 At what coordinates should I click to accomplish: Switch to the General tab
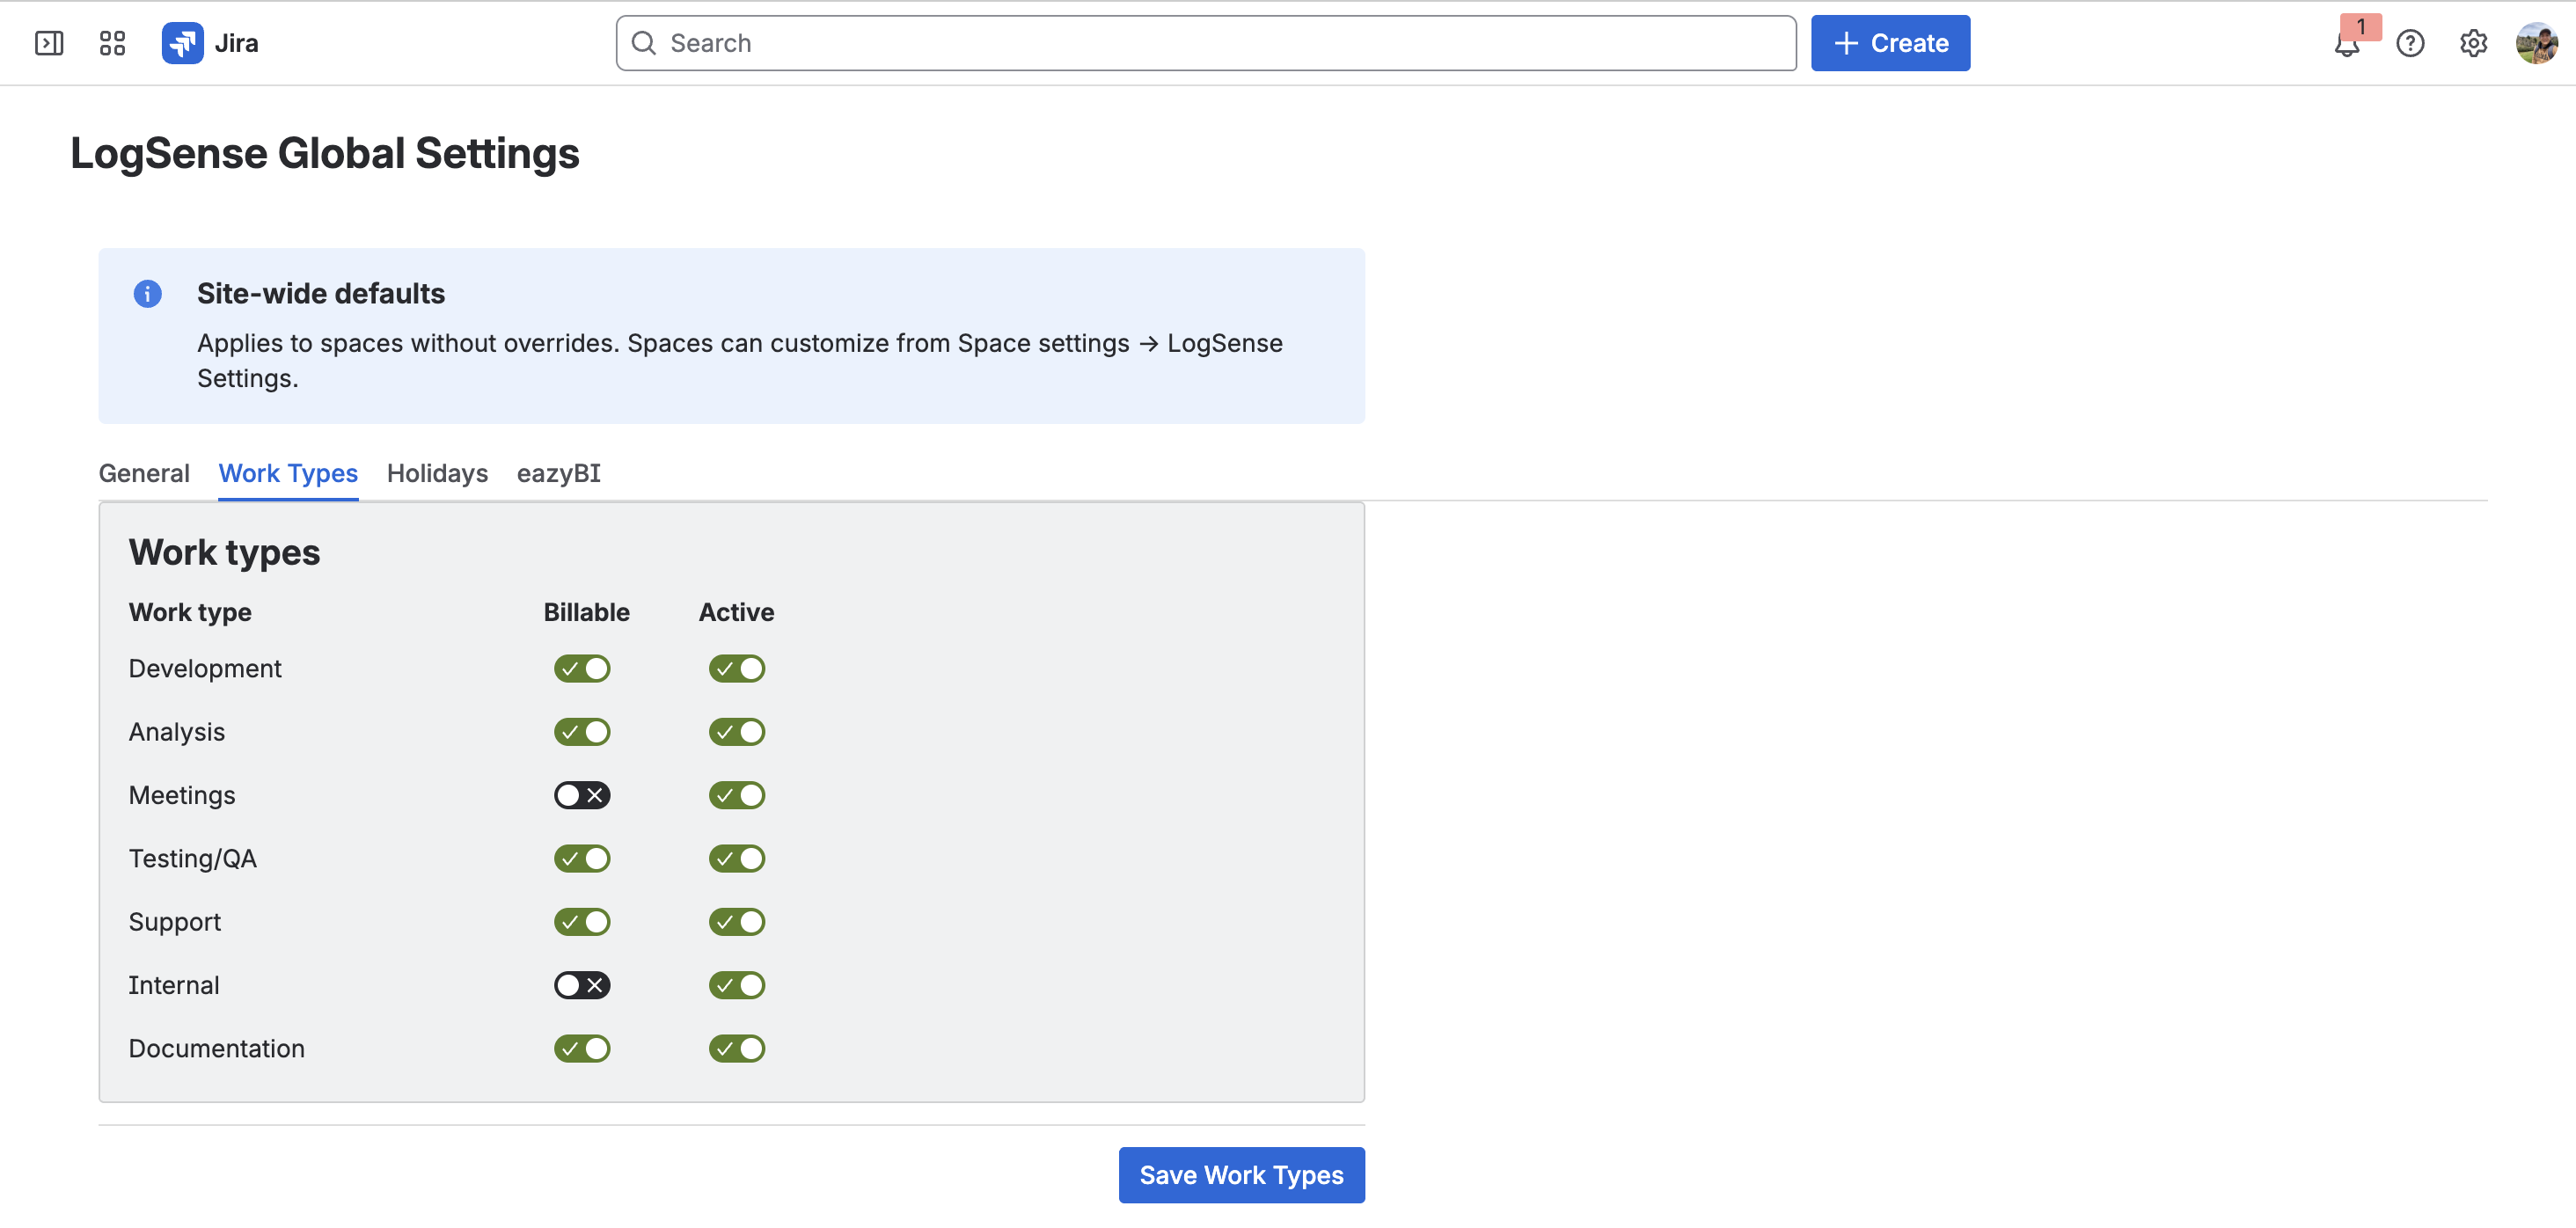tap(144, 473)
